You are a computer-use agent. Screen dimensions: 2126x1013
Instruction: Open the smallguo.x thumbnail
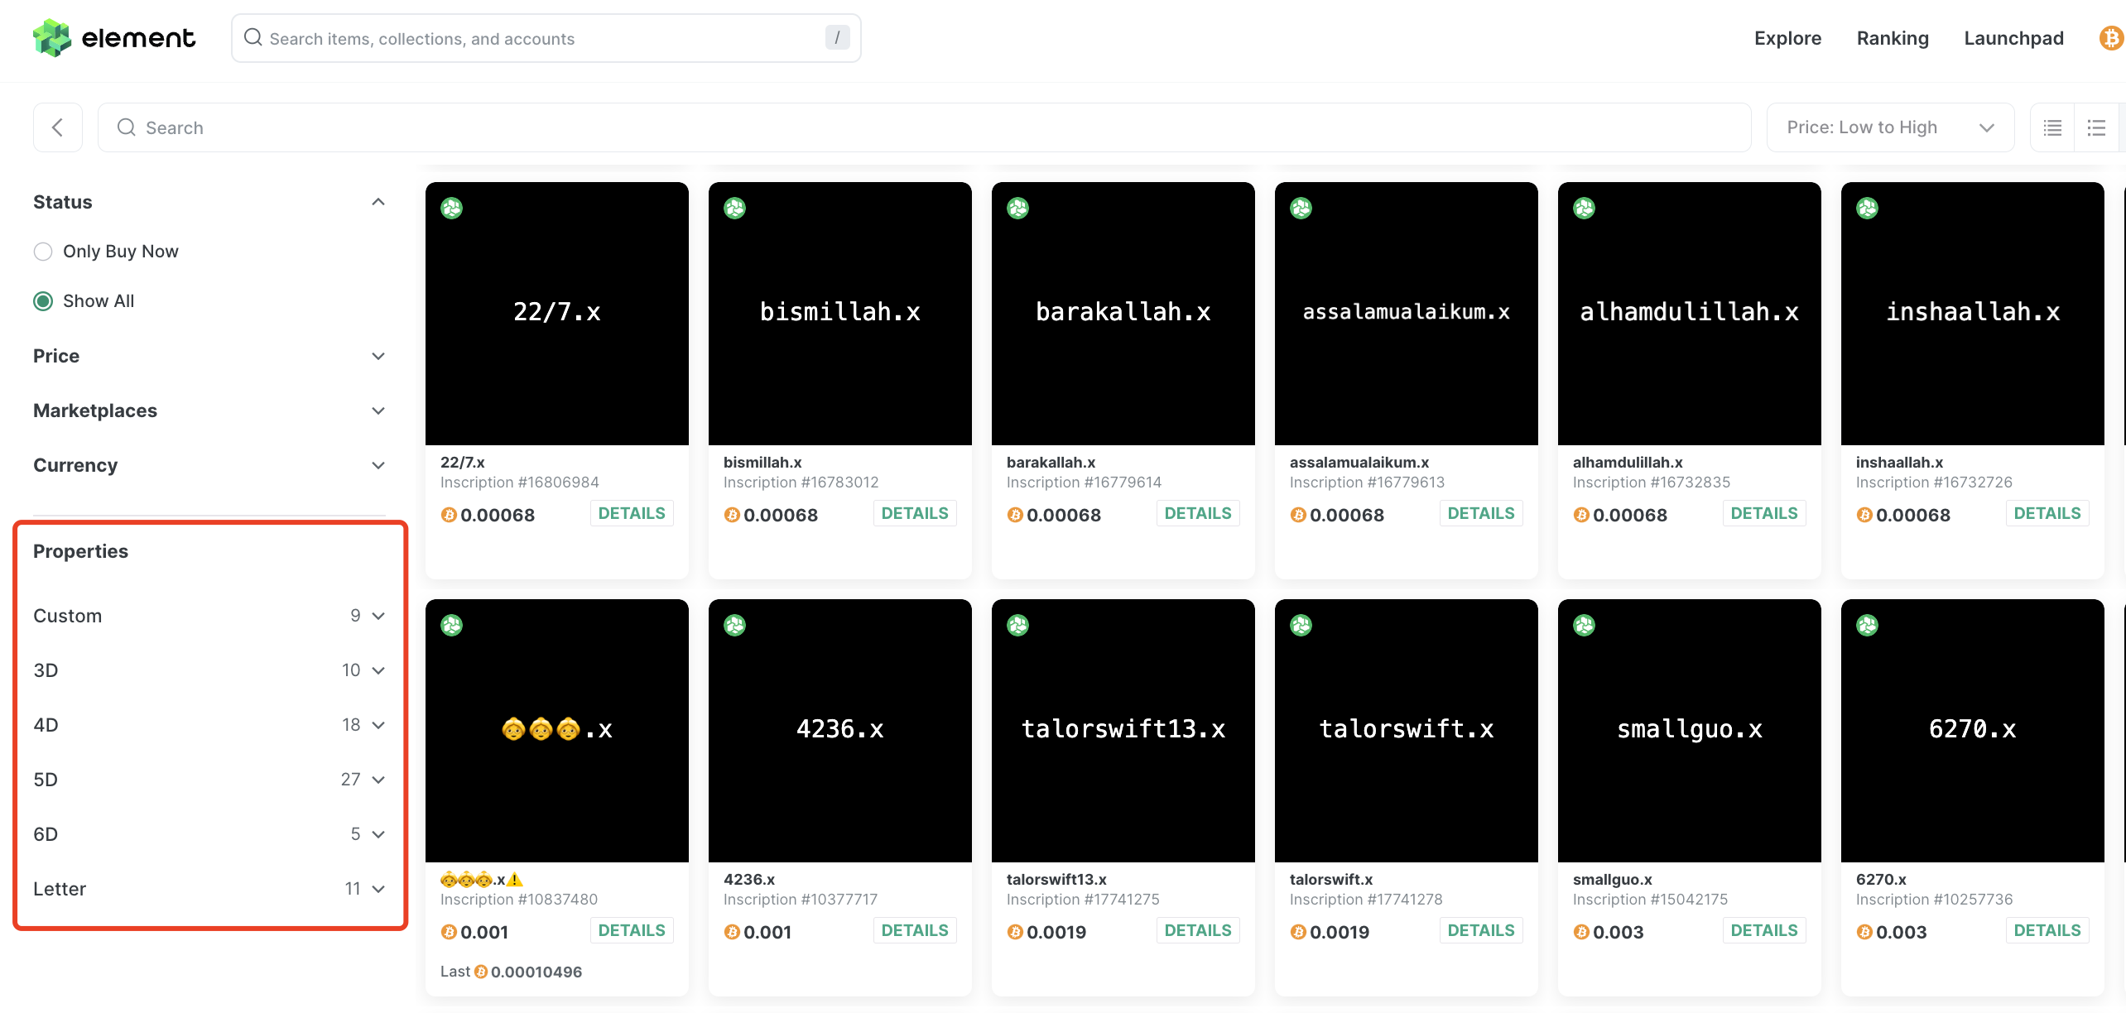tap(1689, 730)
